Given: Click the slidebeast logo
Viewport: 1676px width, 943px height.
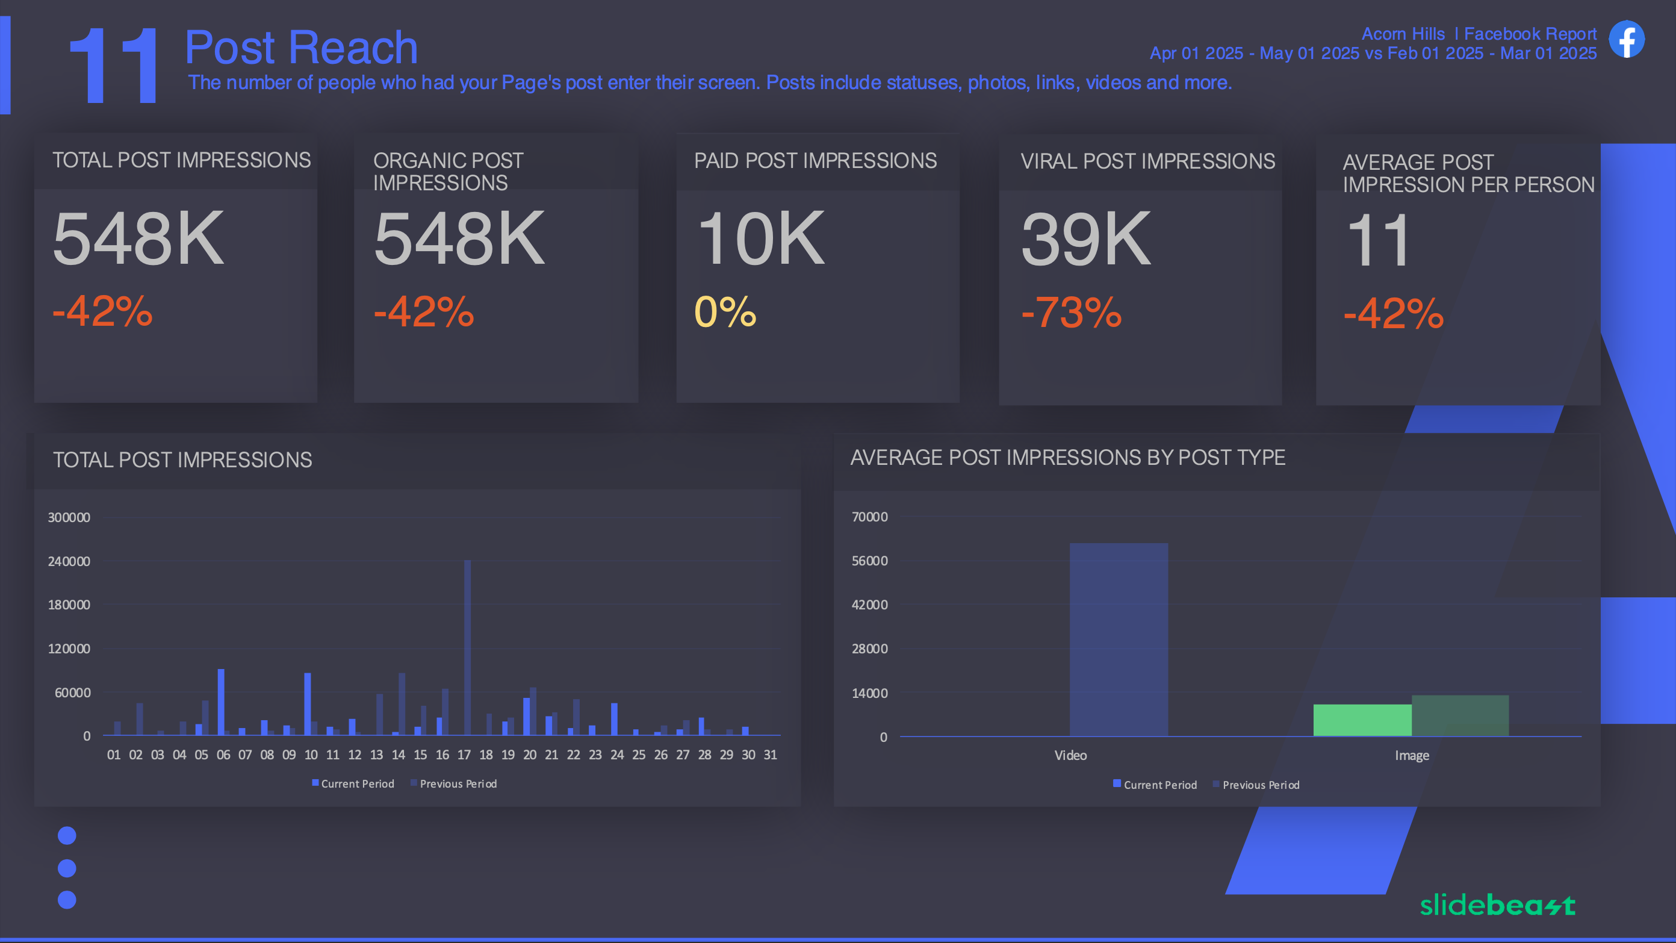Looking at the screenshot, I should pos(1497,904).
